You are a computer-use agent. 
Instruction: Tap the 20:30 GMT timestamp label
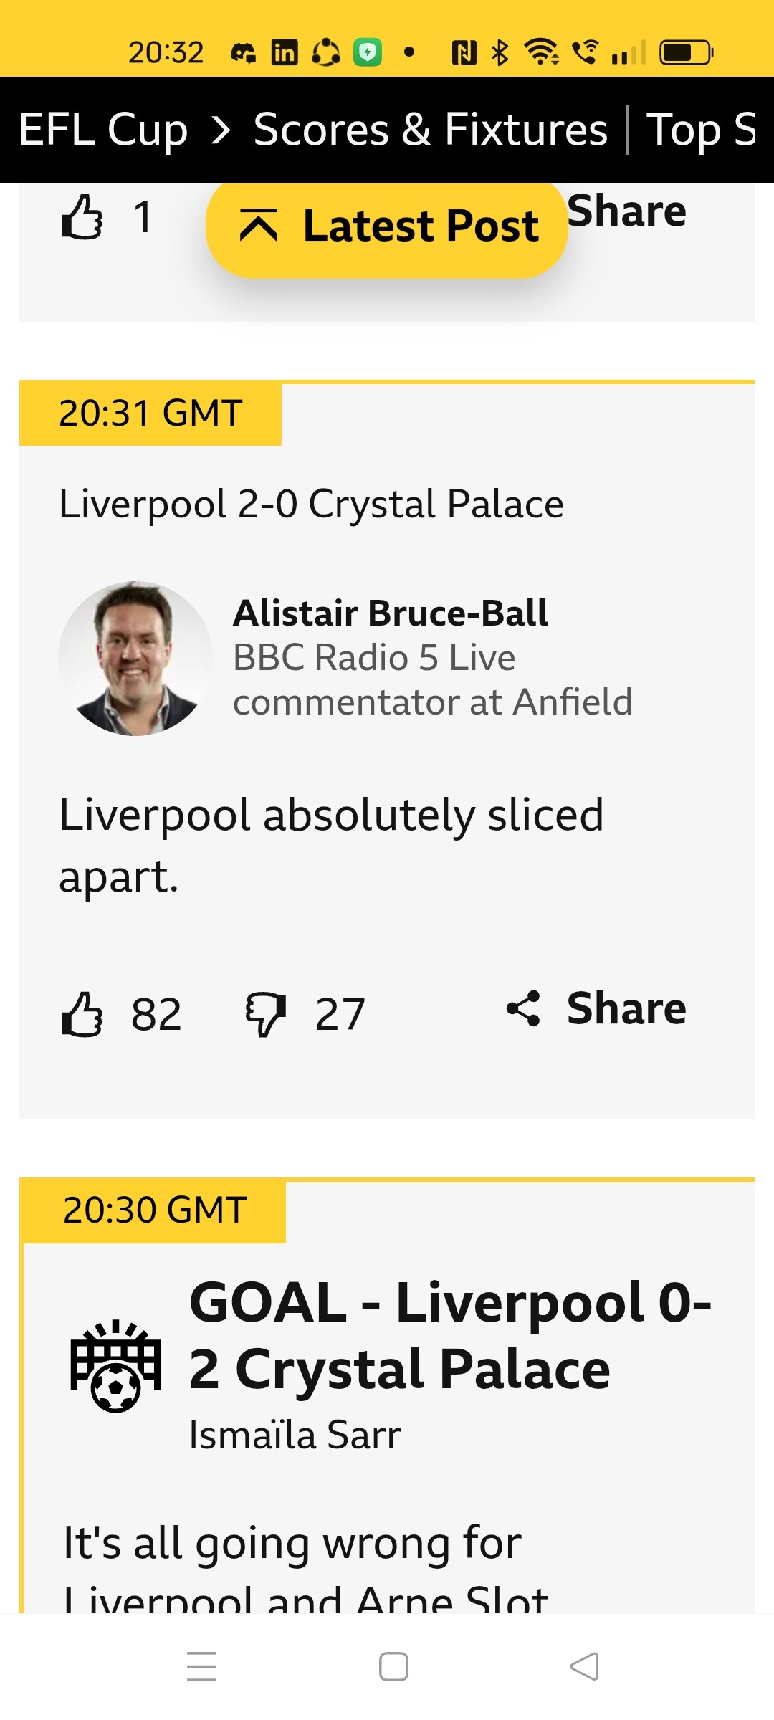pos(154,1210)
